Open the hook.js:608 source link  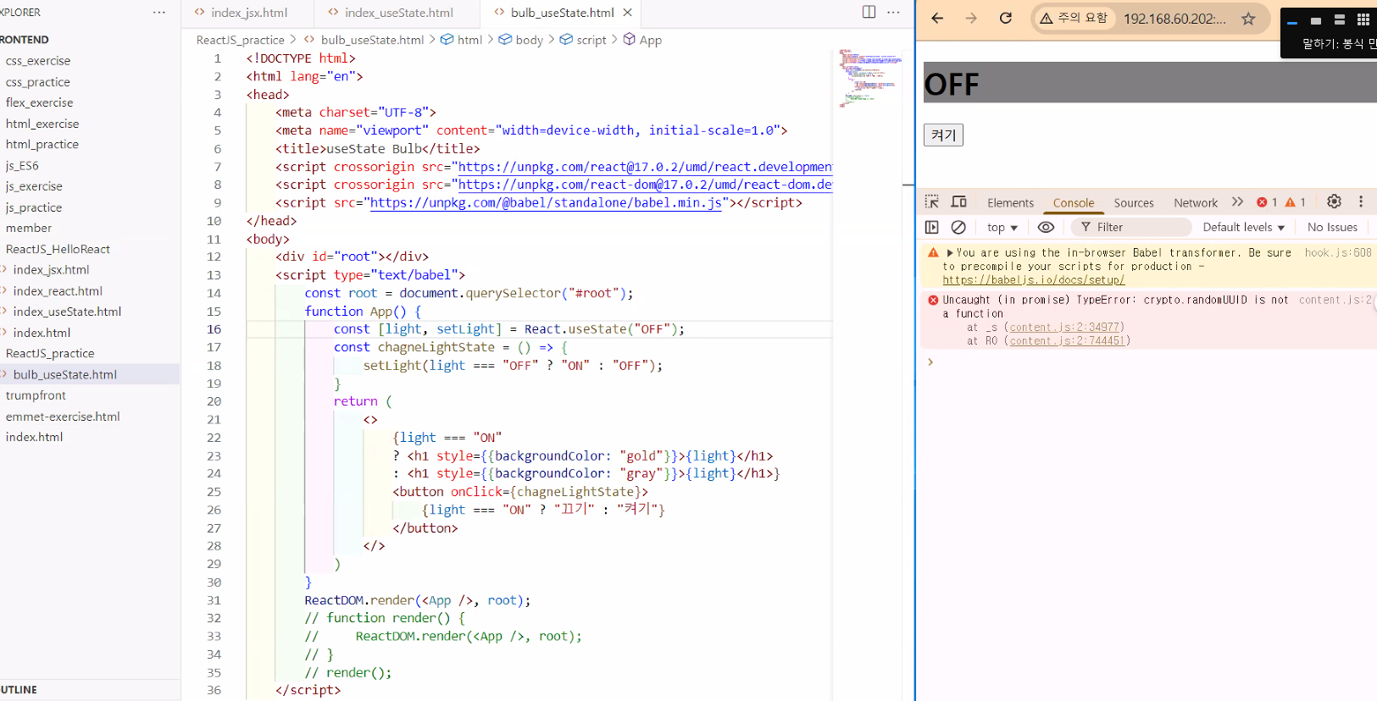pos(1338,252)
